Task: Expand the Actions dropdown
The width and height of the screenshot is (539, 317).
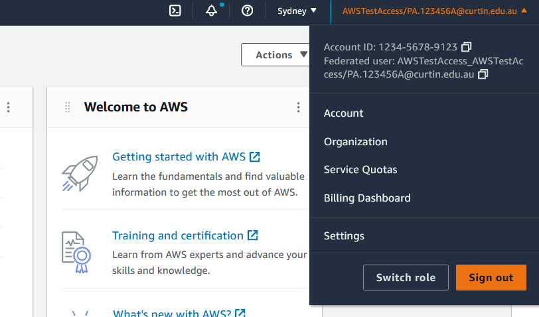Action: 276,54
